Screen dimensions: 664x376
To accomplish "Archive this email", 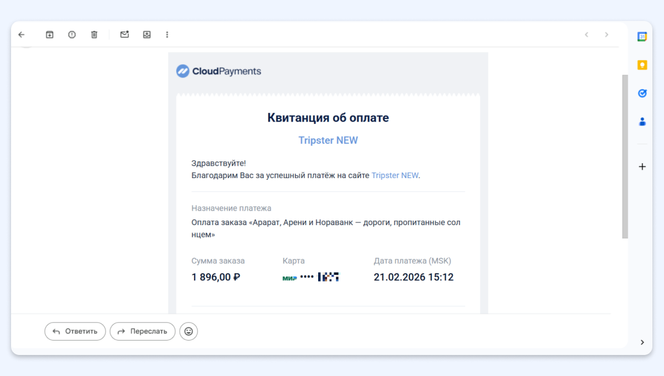I will pos(50,34).
